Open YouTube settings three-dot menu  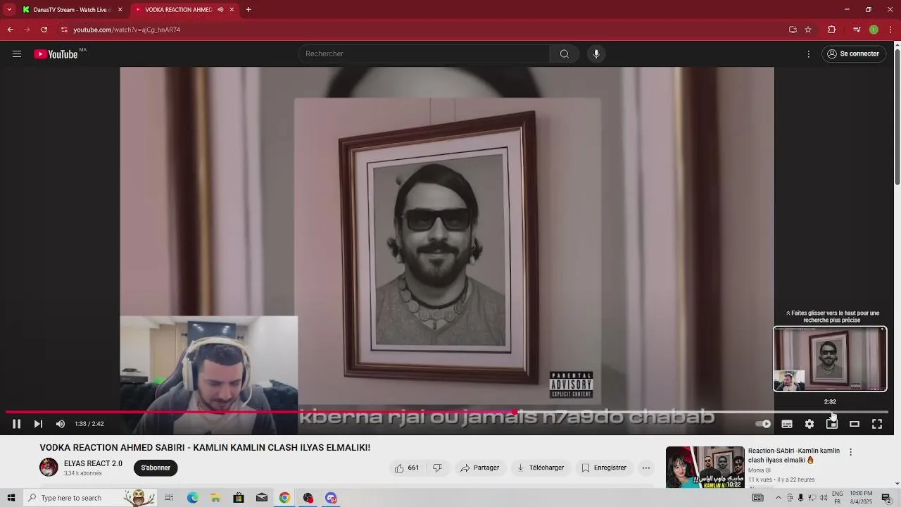[808, 54]
